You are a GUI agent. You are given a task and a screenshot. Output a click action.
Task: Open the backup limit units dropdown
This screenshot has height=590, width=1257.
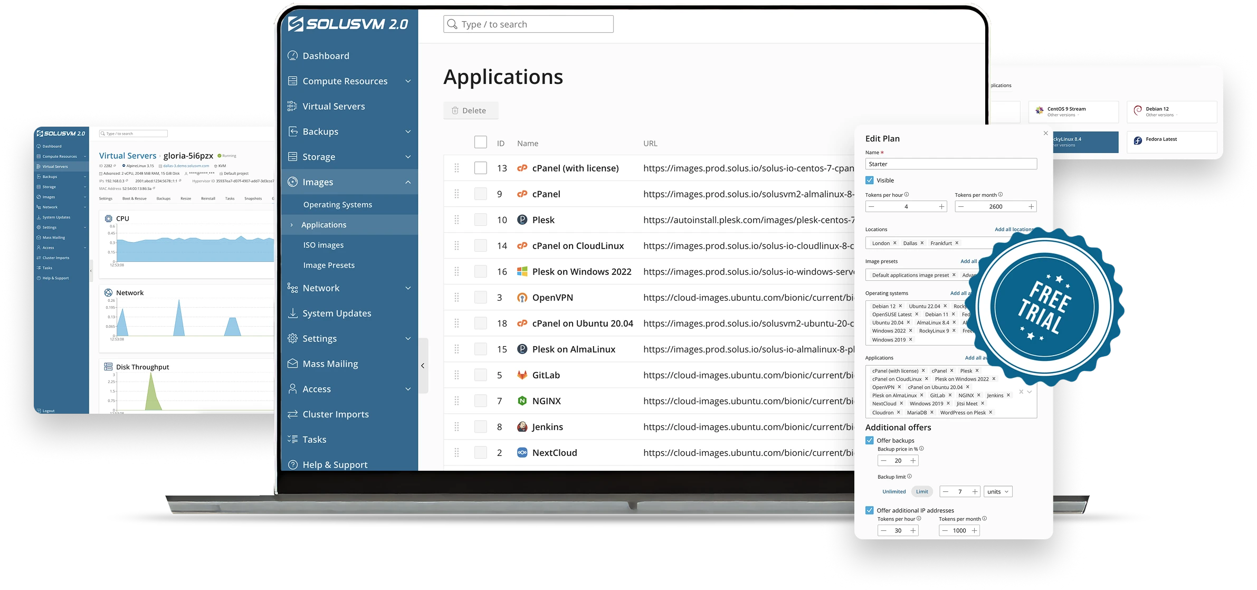tap(998, 491)
